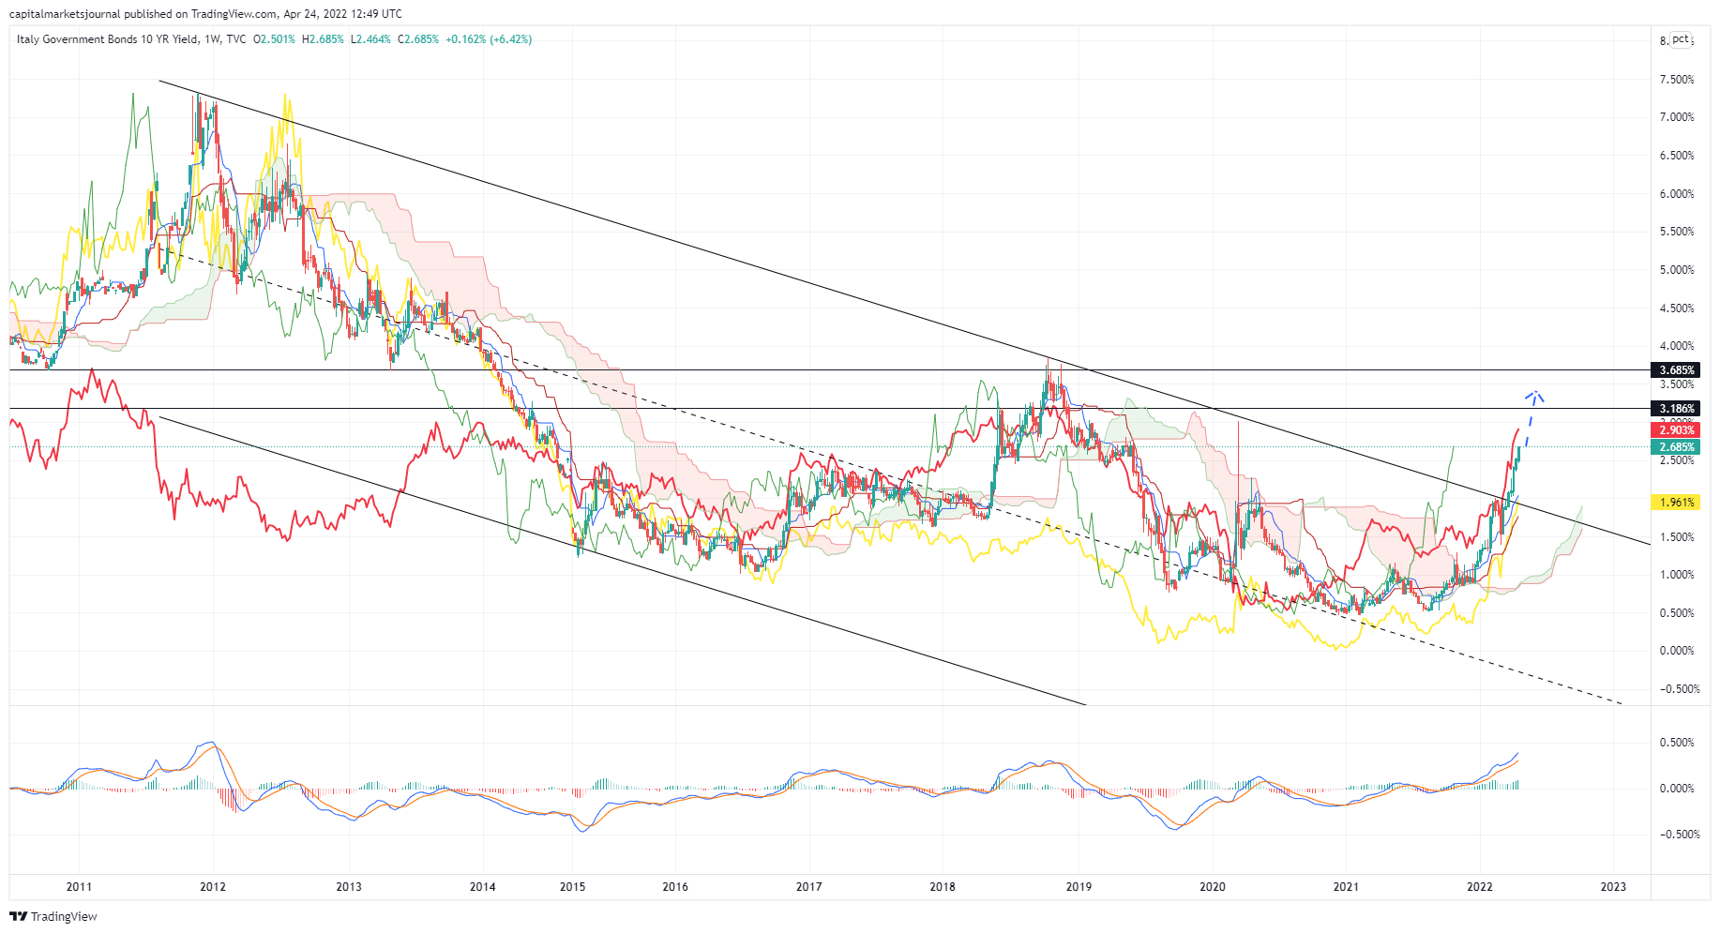Click the change value +0.162% (+6.42%)
This screenshot has height=933, width=1720.
click(489, 39)
